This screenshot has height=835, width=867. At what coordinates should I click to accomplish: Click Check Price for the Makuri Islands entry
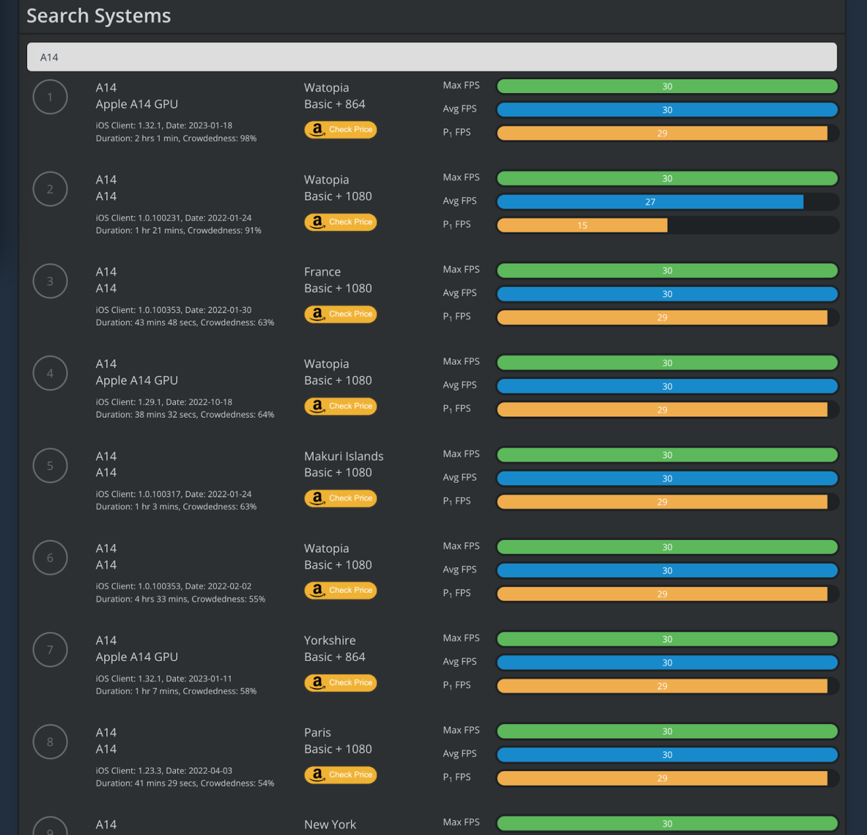tap(340, 498)
